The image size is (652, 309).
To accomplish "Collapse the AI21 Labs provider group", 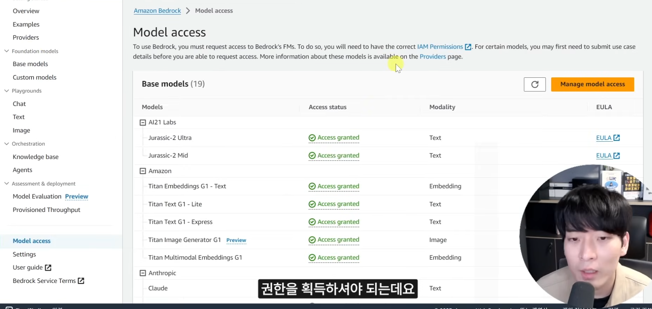I will tap(143, 122).
